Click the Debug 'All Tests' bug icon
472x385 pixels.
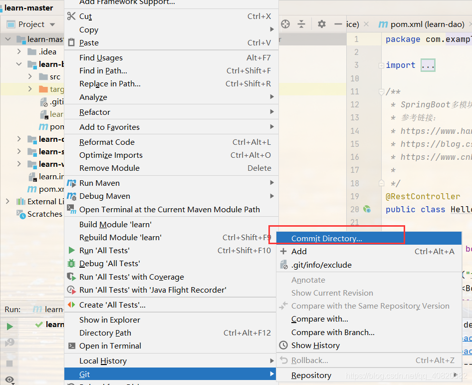click(71, 264)
